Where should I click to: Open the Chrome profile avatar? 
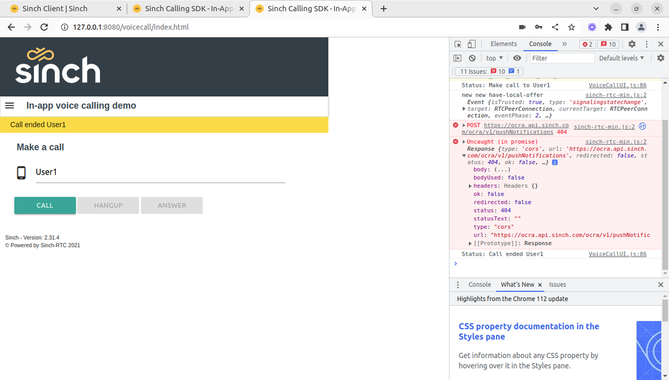pyautogui.click(x=641, y=27)
